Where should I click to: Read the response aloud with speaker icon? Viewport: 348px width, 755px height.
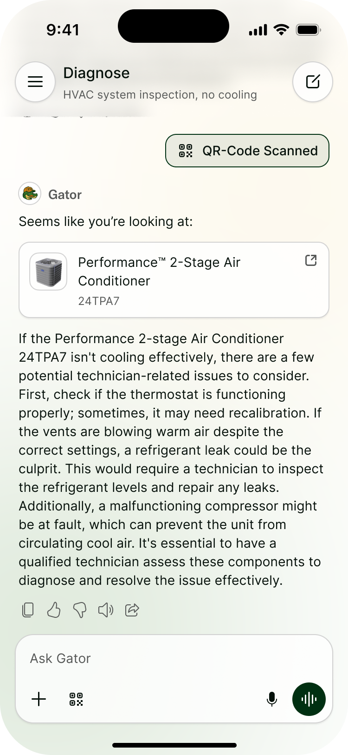pos(106,609)
